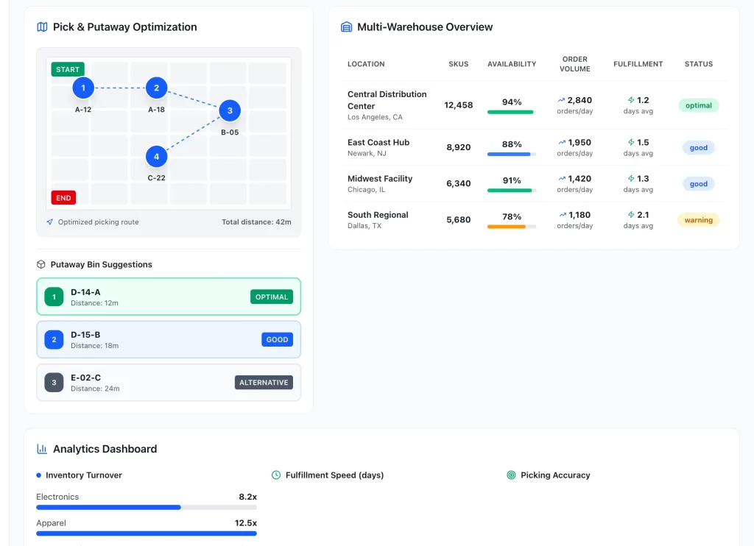This screenshot has width=754, height=546.
Task: Select route stop 1 at A-12
Action: pyautogui.click(x=83, y=88)
